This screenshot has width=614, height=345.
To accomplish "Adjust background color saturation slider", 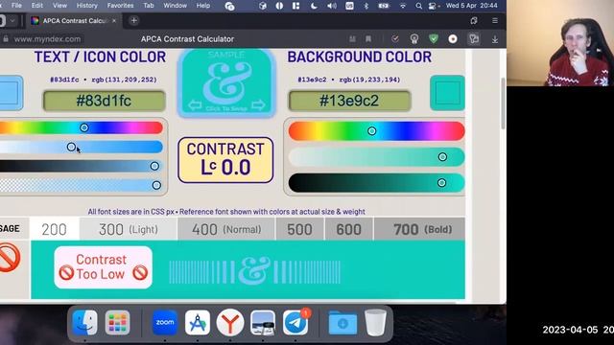I will (x=376, y=157).
